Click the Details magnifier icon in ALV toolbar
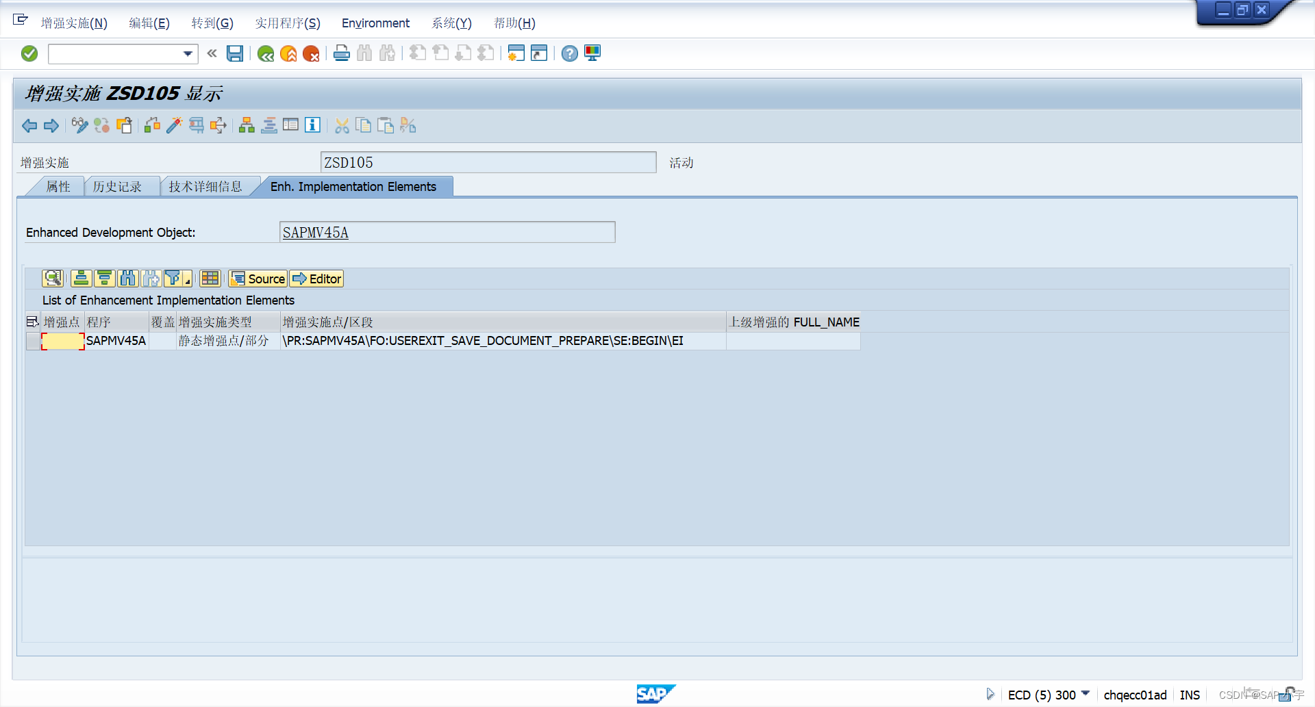This screenshot has width=1315, height=707. point(53,279)
